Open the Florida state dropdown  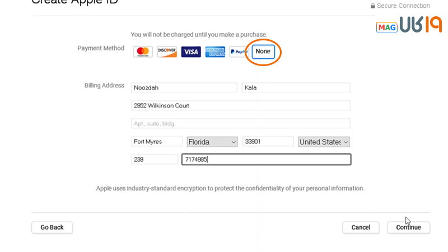212,142
